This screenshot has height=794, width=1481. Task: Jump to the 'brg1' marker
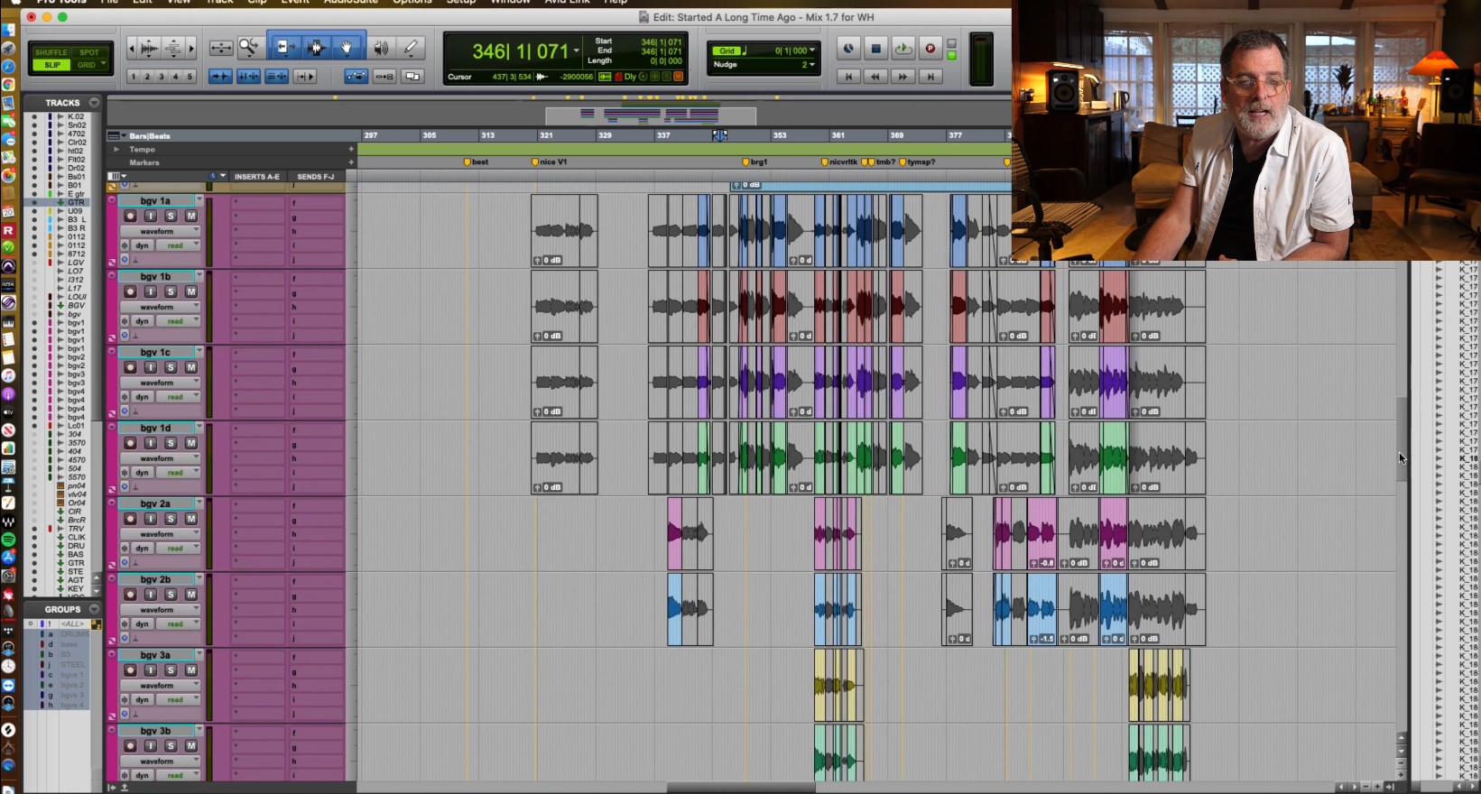754,162
